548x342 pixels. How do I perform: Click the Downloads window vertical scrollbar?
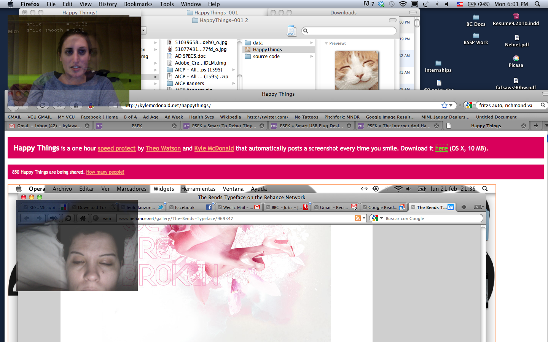pos(417,24)
